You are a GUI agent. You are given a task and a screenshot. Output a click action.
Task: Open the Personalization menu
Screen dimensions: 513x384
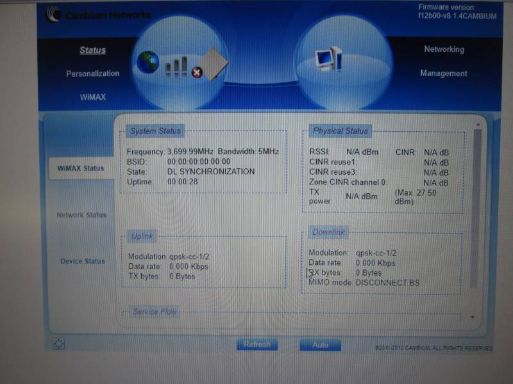(92, 74)
